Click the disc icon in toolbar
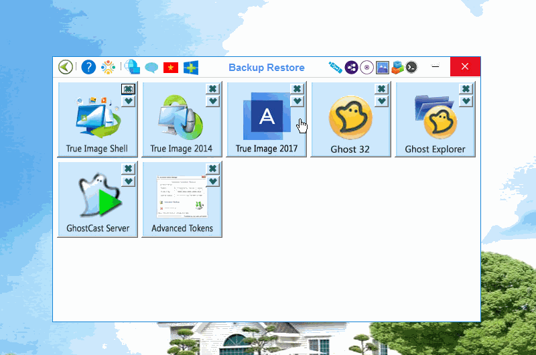 366,67
